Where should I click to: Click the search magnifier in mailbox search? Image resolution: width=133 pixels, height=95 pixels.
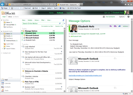[x=60, y=23]
